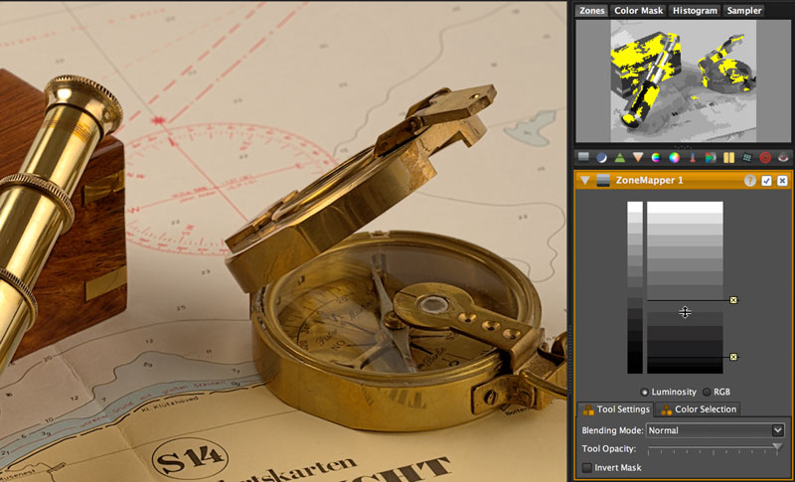Select the Color Balance color-wheel tool

(675, 158)
